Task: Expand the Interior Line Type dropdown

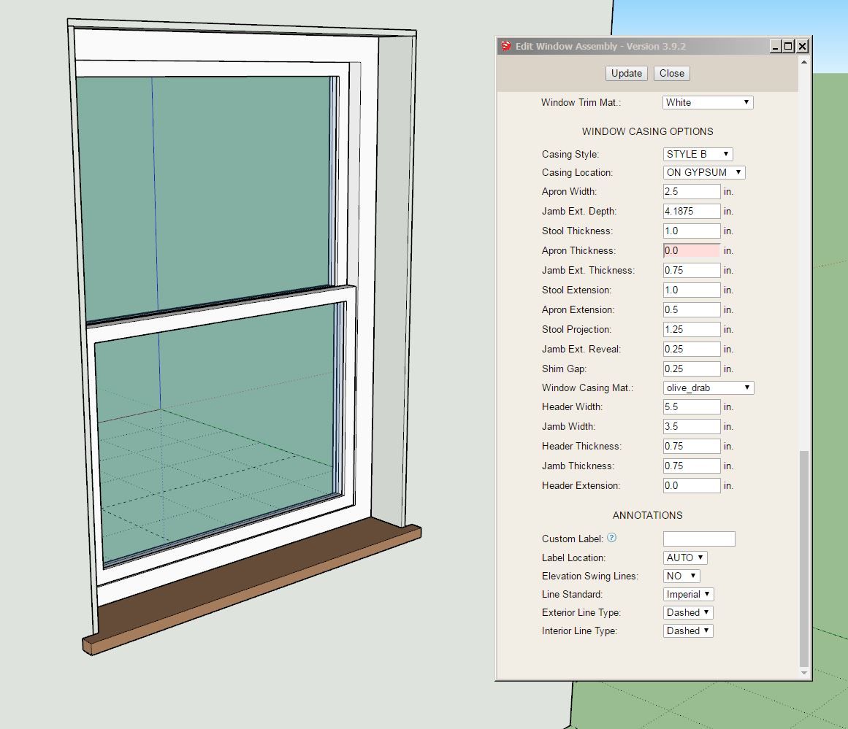Action: click(x=688, y=630)
